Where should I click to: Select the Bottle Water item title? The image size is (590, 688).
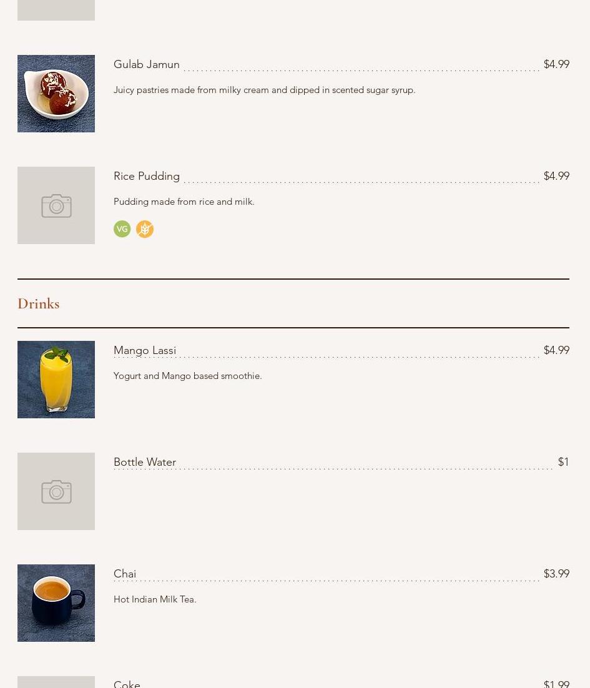pyautogui.click(x=145, y=462)
